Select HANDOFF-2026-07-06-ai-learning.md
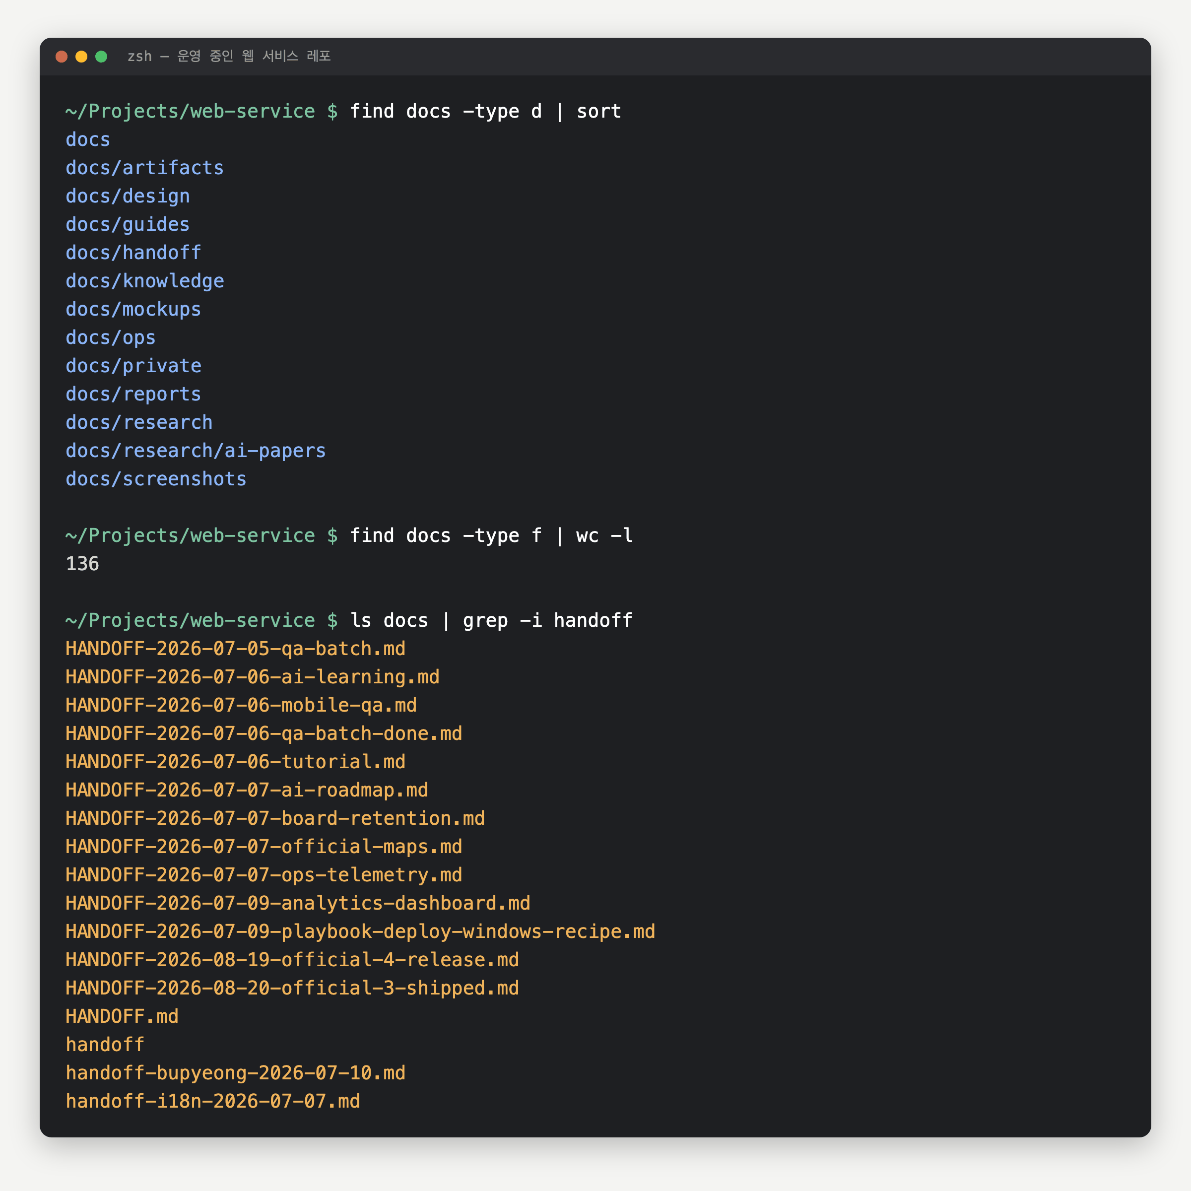Image resolution: width=1191 pixels, height=1191 pixels. click(253, 677)
